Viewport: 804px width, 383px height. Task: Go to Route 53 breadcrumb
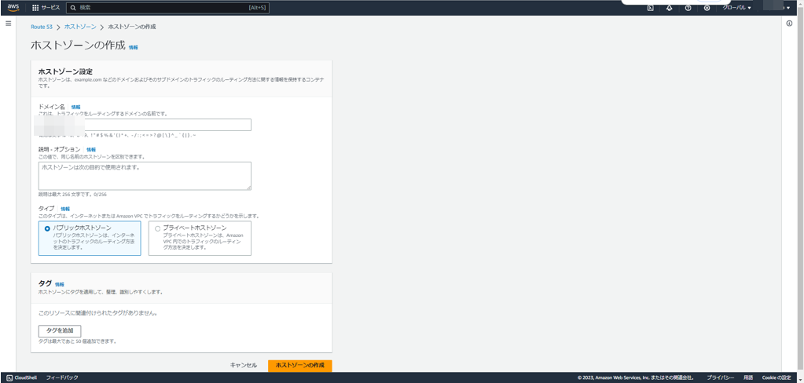42,27
